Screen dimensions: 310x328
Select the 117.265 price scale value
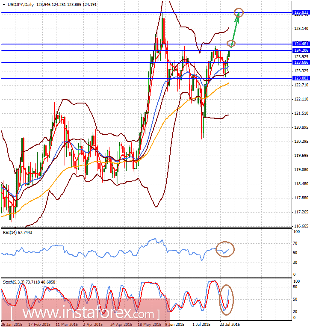click(x=301, y=212)
